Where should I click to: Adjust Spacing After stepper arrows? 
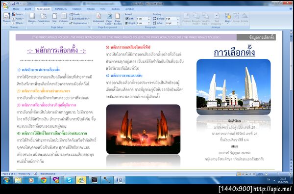pyautogui.click(x=178, y=23)
